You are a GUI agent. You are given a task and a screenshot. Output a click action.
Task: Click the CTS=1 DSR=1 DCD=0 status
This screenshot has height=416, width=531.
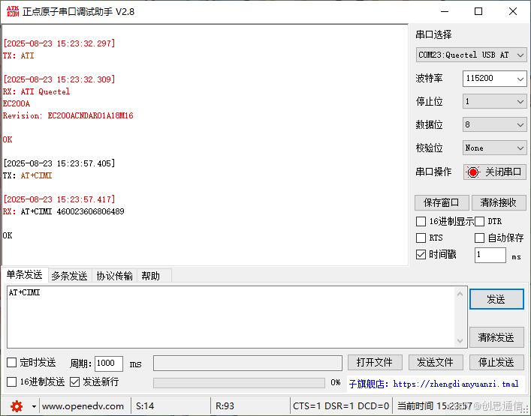[341, 406]
